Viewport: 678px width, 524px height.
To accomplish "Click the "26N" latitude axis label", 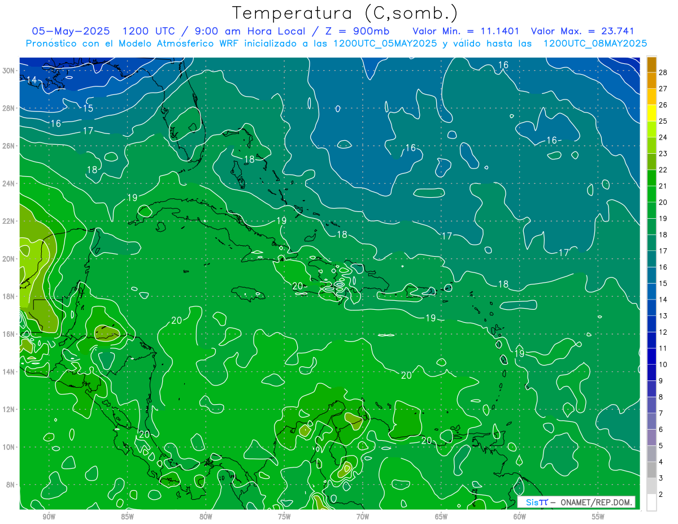I will pyautogui.click(x=9, y=145).
